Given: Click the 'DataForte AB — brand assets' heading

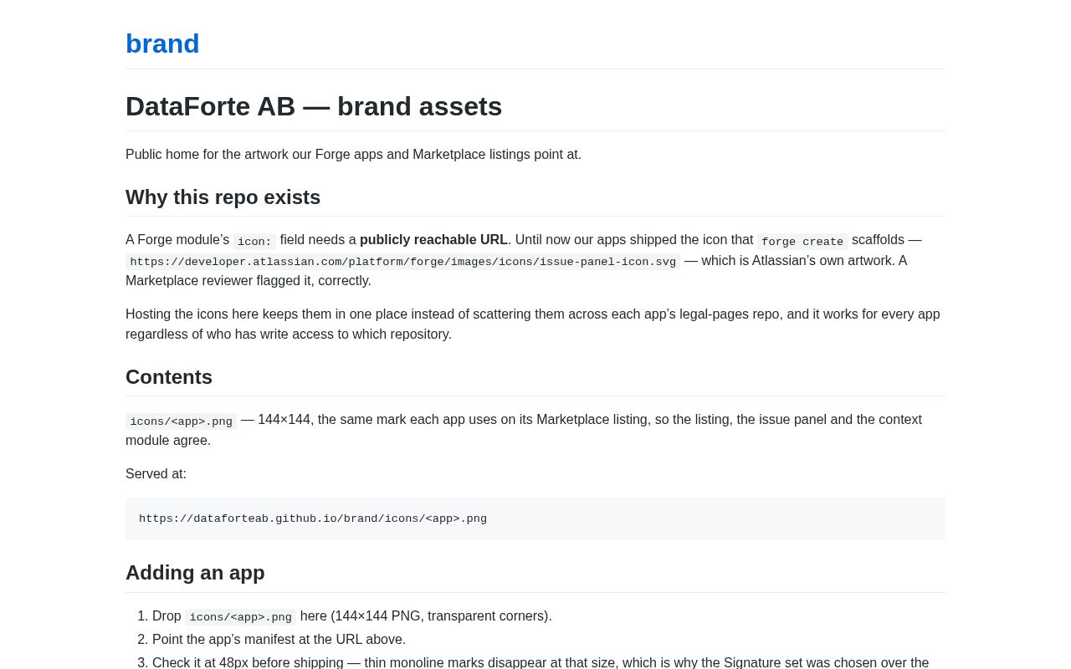Looking at the screenshot, I should (314, 106).
